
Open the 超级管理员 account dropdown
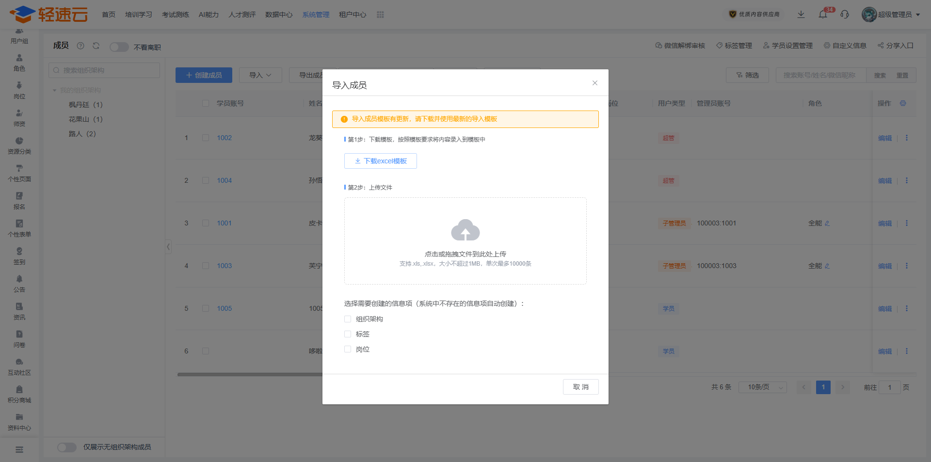(x=891, y=15)
